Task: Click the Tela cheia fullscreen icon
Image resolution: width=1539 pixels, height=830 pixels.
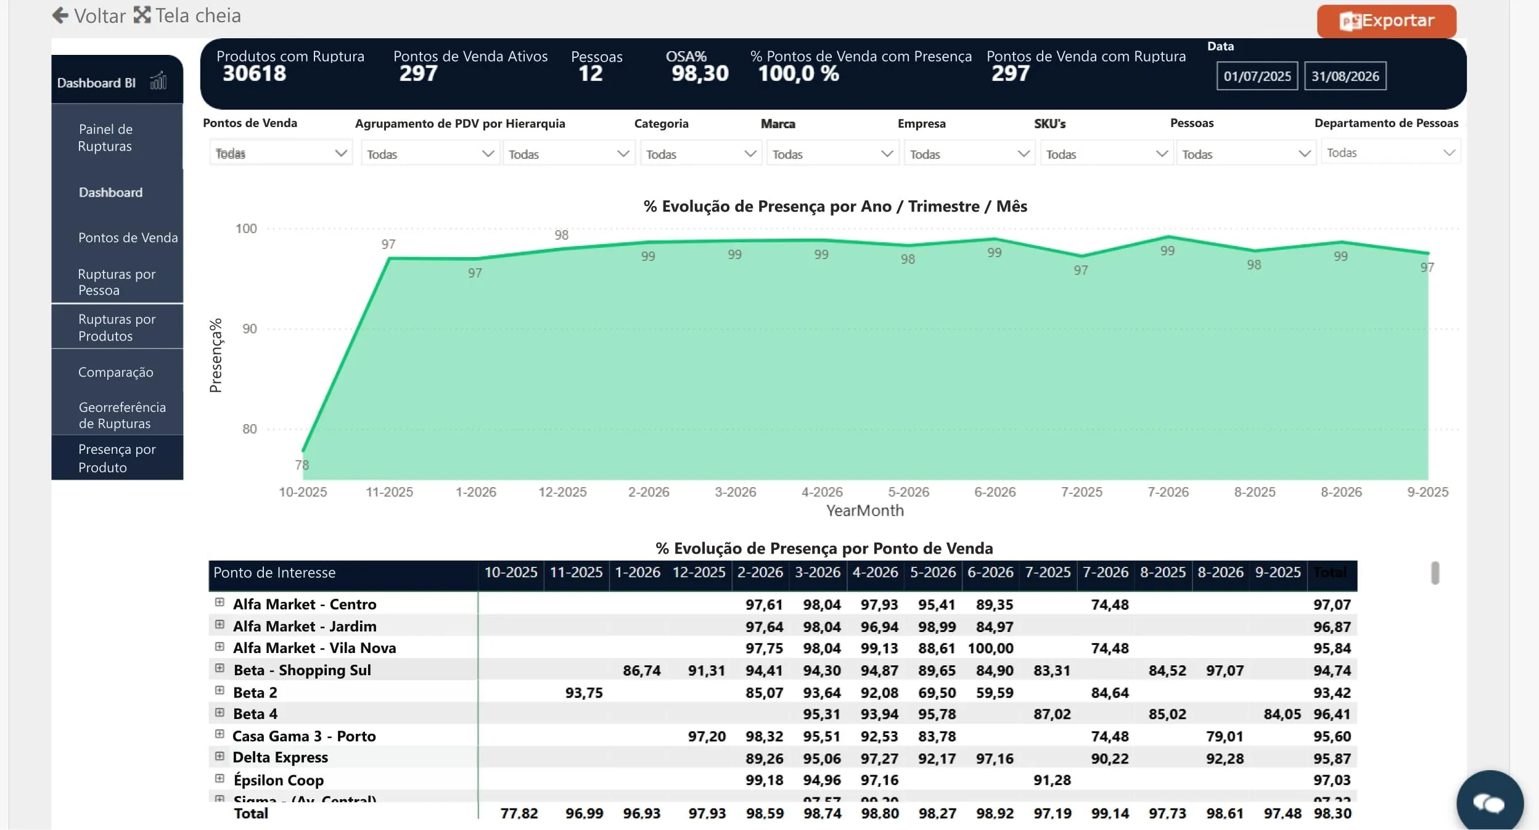Action: pyautogui.click(x=142, y=15)
